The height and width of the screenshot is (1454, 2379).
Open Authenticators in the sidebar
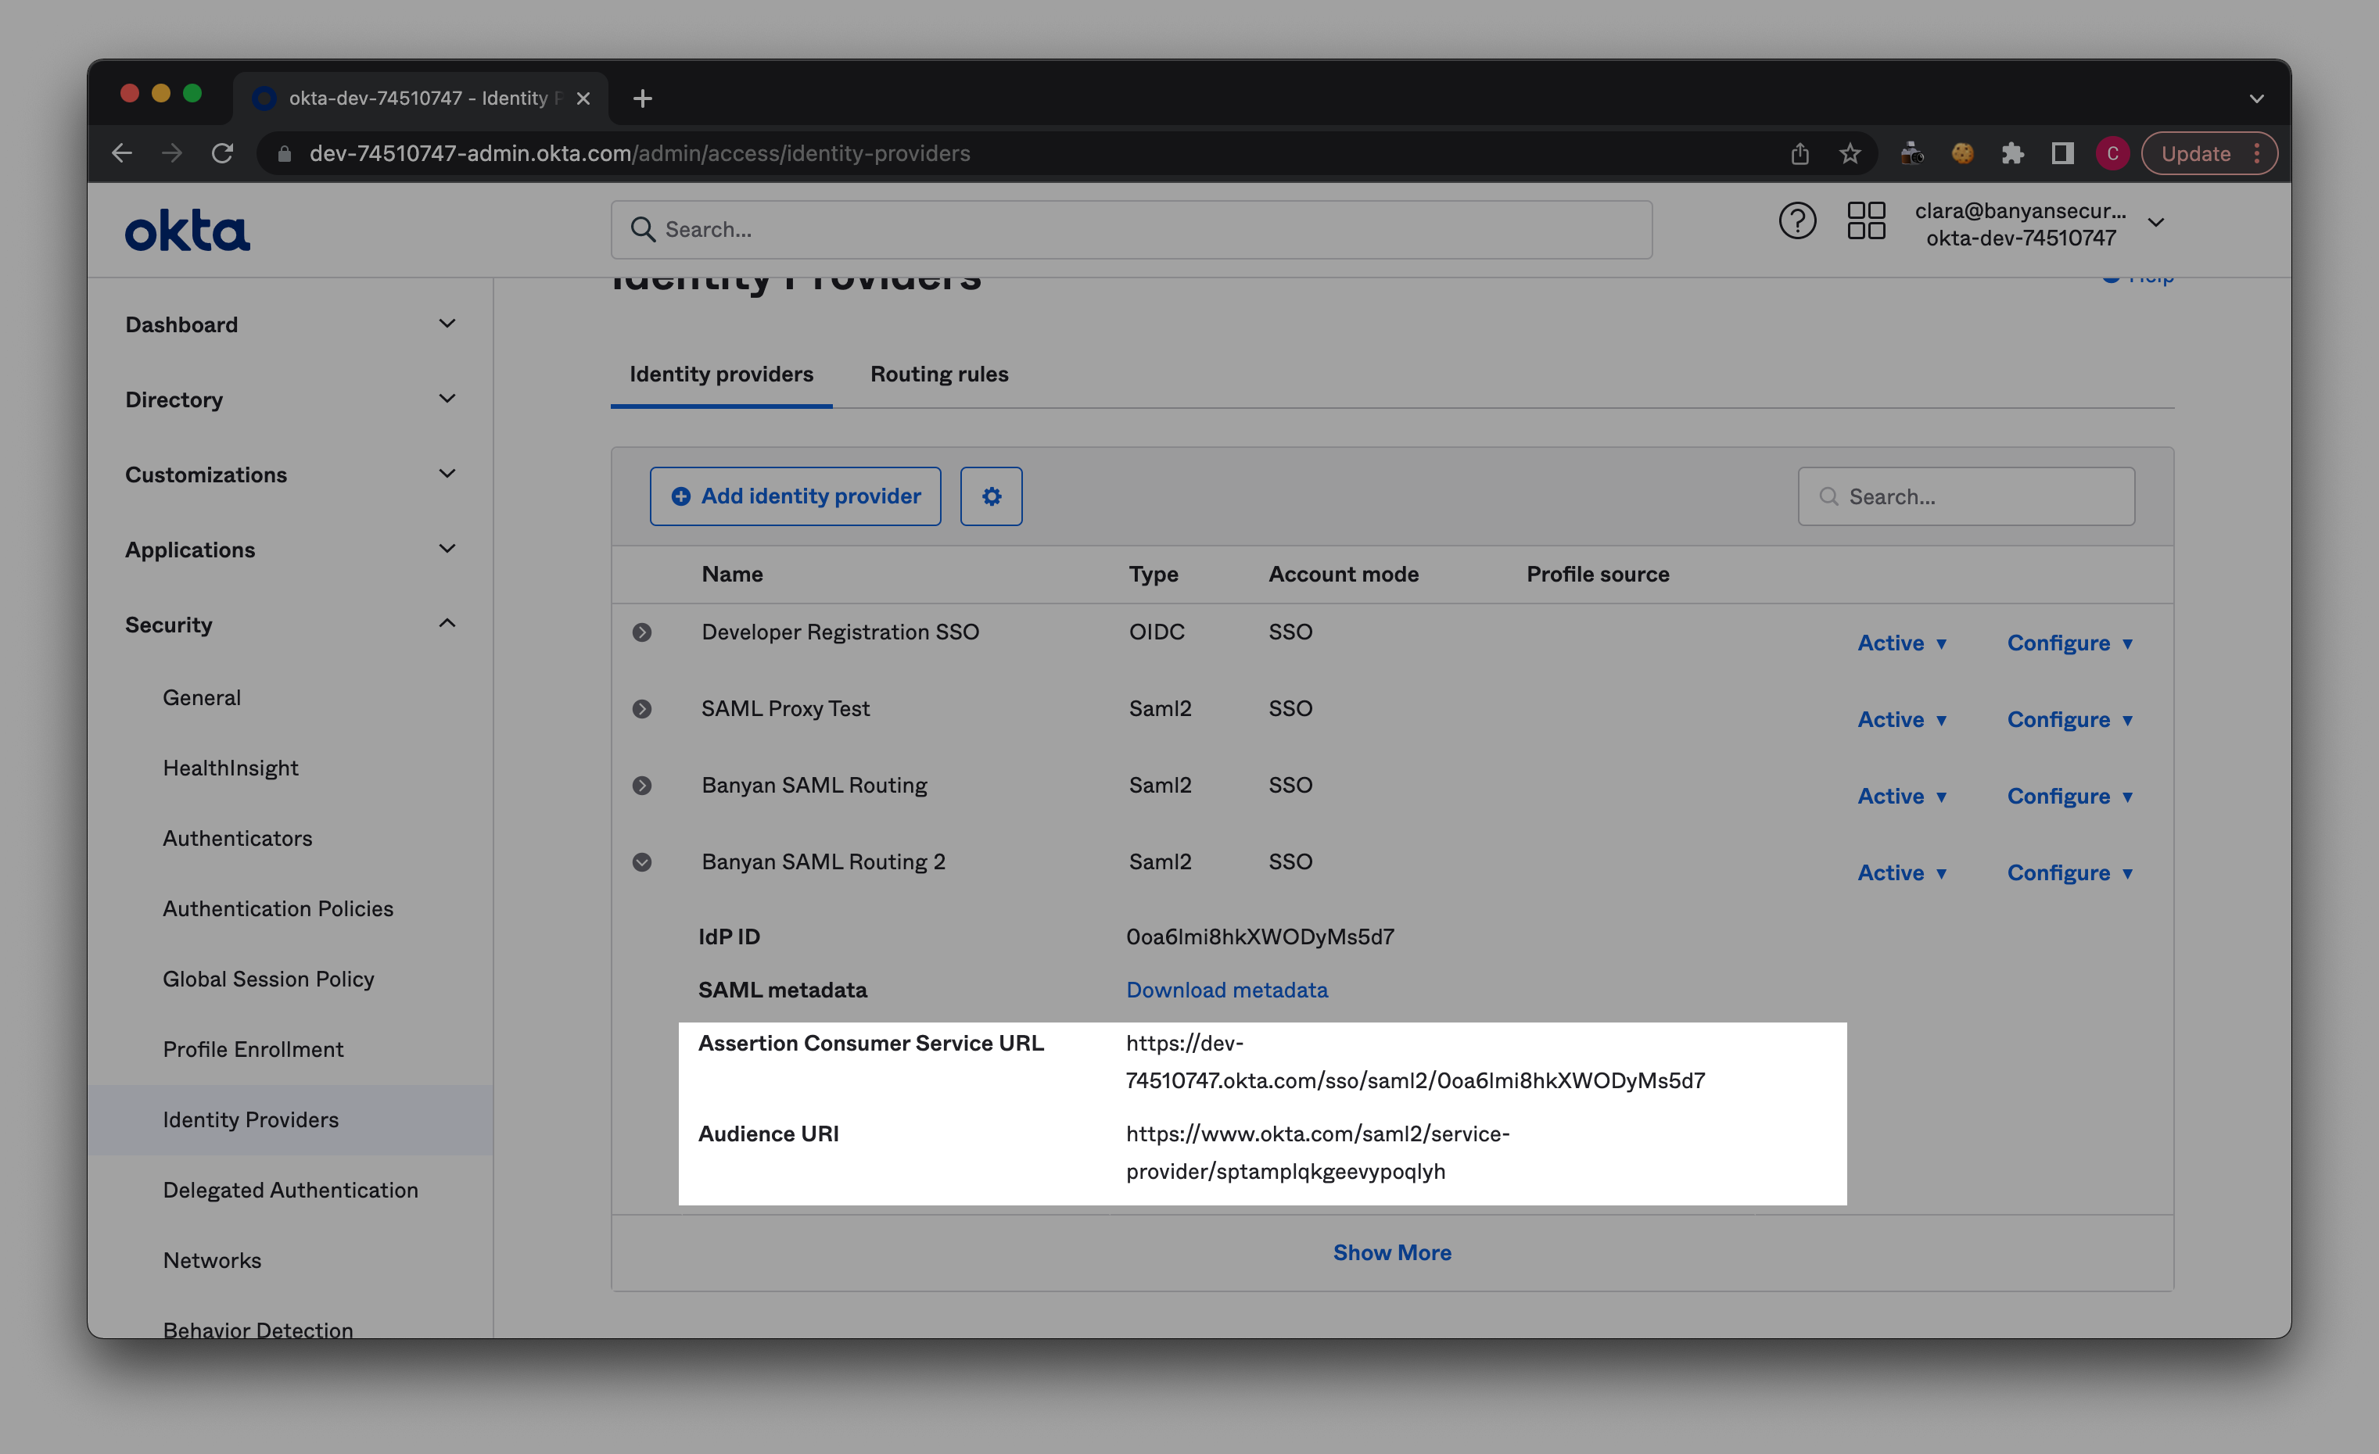(x=238, y=839)
